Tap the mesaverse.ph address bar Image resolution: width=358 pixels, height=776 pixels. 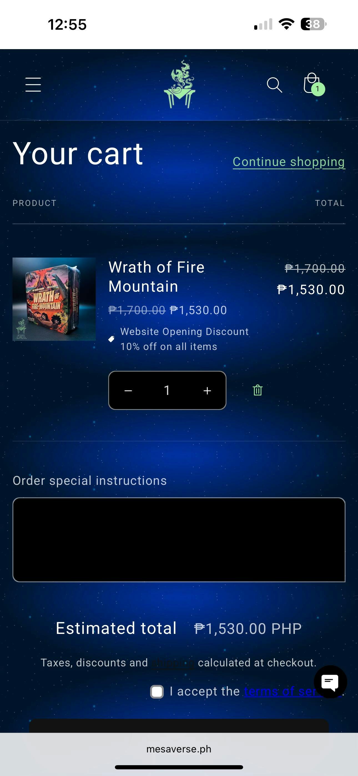coord(179,749)
